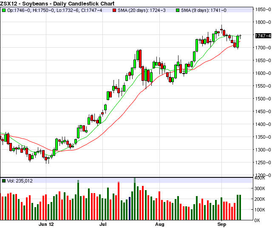
Task: Click the 'Jul' date axis label
Action: 103,224
